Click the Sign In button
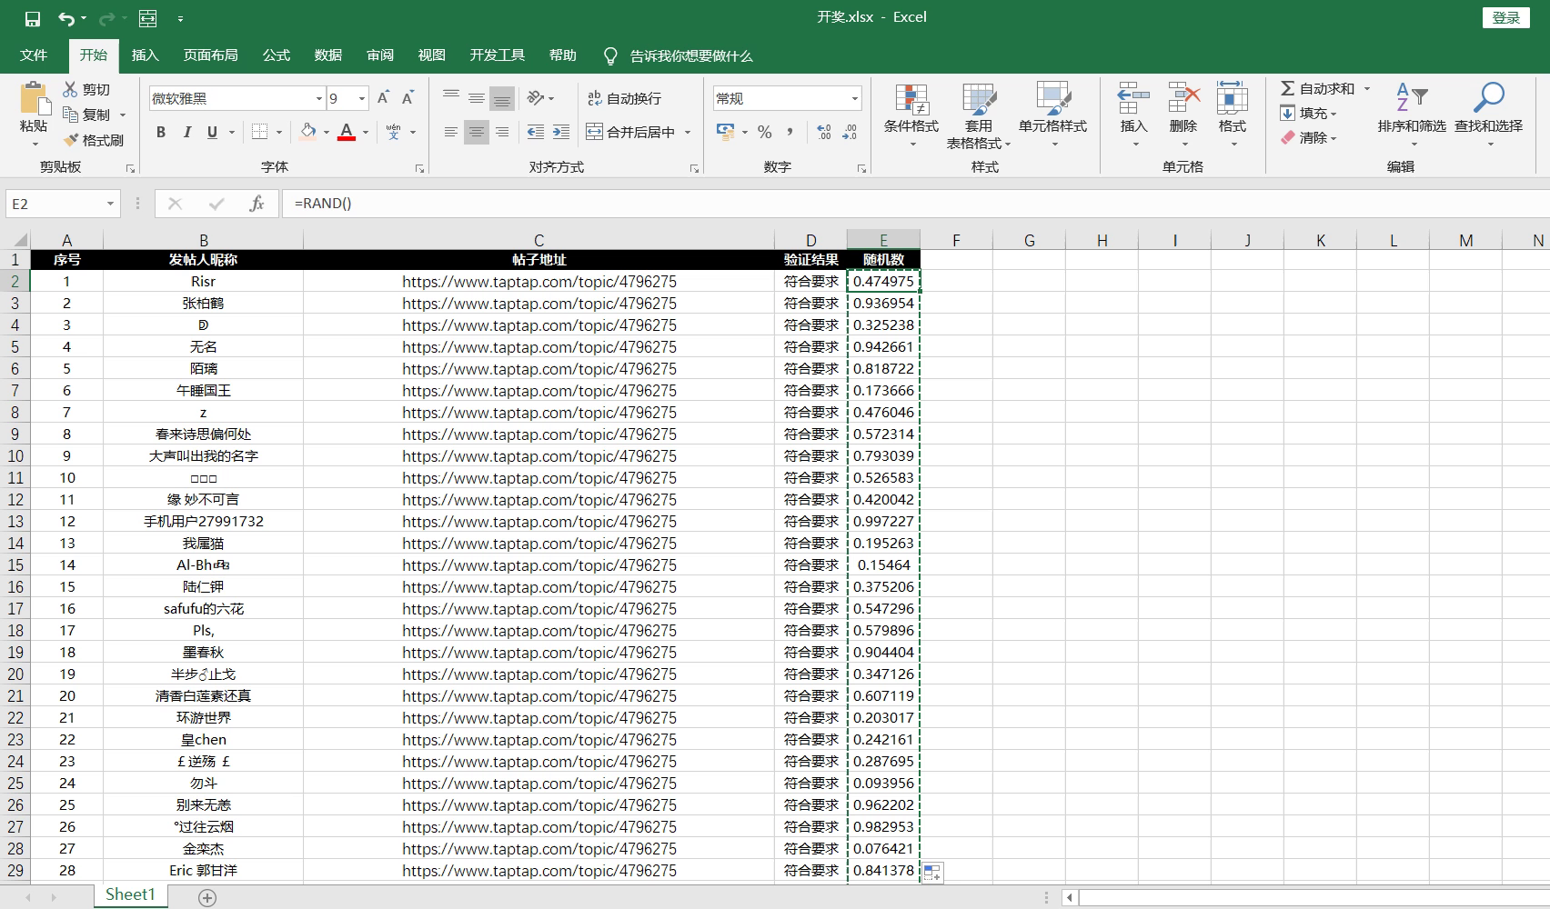The image size is (1550, 909). (x=1505, y=17)
